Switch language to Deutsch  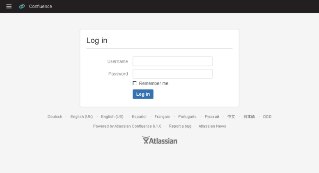coord(55,117)
